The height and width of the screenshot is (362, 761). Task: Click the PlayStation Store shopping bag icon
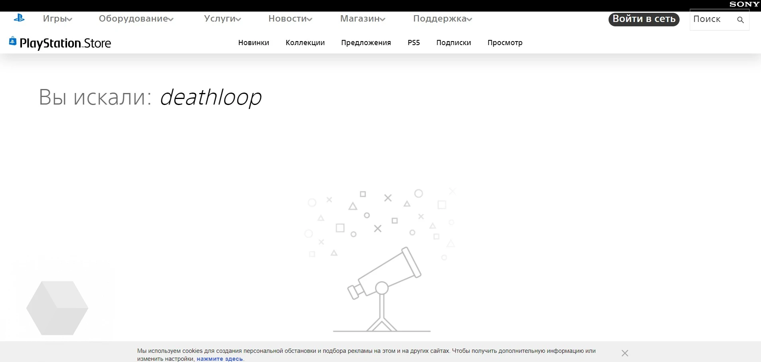point(13,41)
